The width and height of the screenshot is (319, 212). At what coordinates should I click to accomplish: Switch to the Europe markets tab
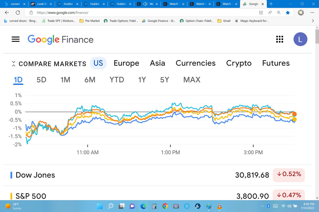point(126,63)
